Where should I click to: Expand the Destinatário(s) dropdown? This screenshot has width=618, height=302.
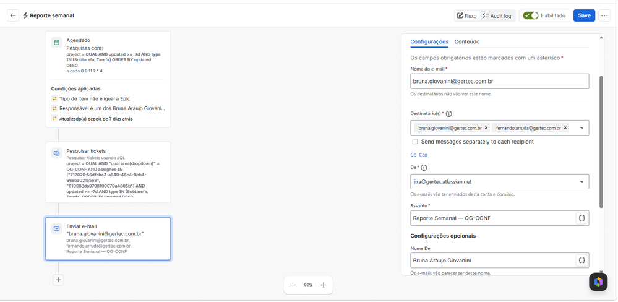[582, 128]
